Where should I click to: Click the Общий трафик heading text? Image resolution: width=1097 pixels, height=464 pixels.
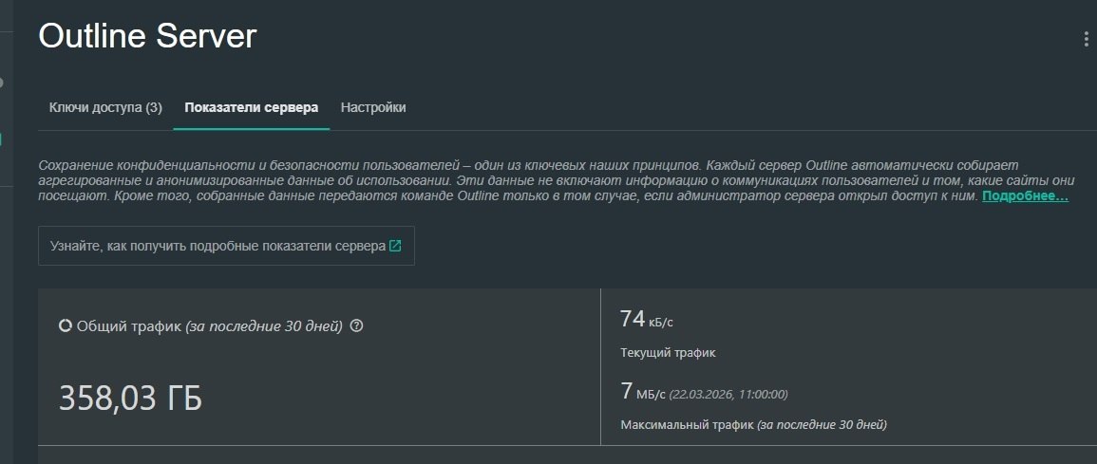pyautogui.click(x=127, y=325)
